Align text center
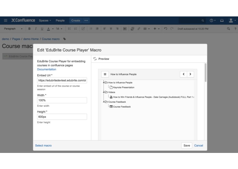238x169 pixels. 111,29
